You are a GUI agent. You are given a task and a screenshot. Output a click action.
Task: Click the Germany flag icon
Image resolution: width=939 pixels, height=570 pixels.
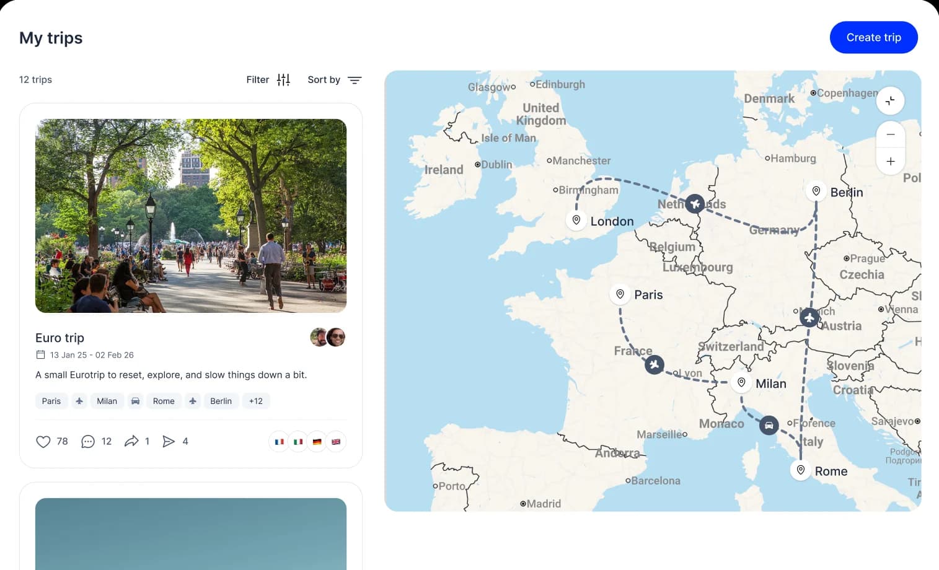317,442
